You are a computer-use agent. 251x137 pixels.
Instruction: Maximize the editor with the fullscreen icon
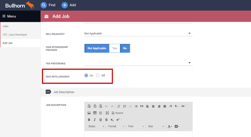coord(107,113)
